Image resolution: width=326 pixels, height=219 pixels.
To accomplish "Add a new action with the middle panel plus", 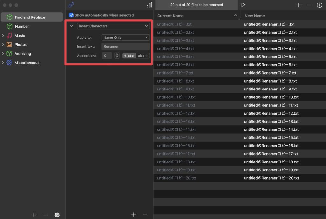I will click(x=134, y=215).
